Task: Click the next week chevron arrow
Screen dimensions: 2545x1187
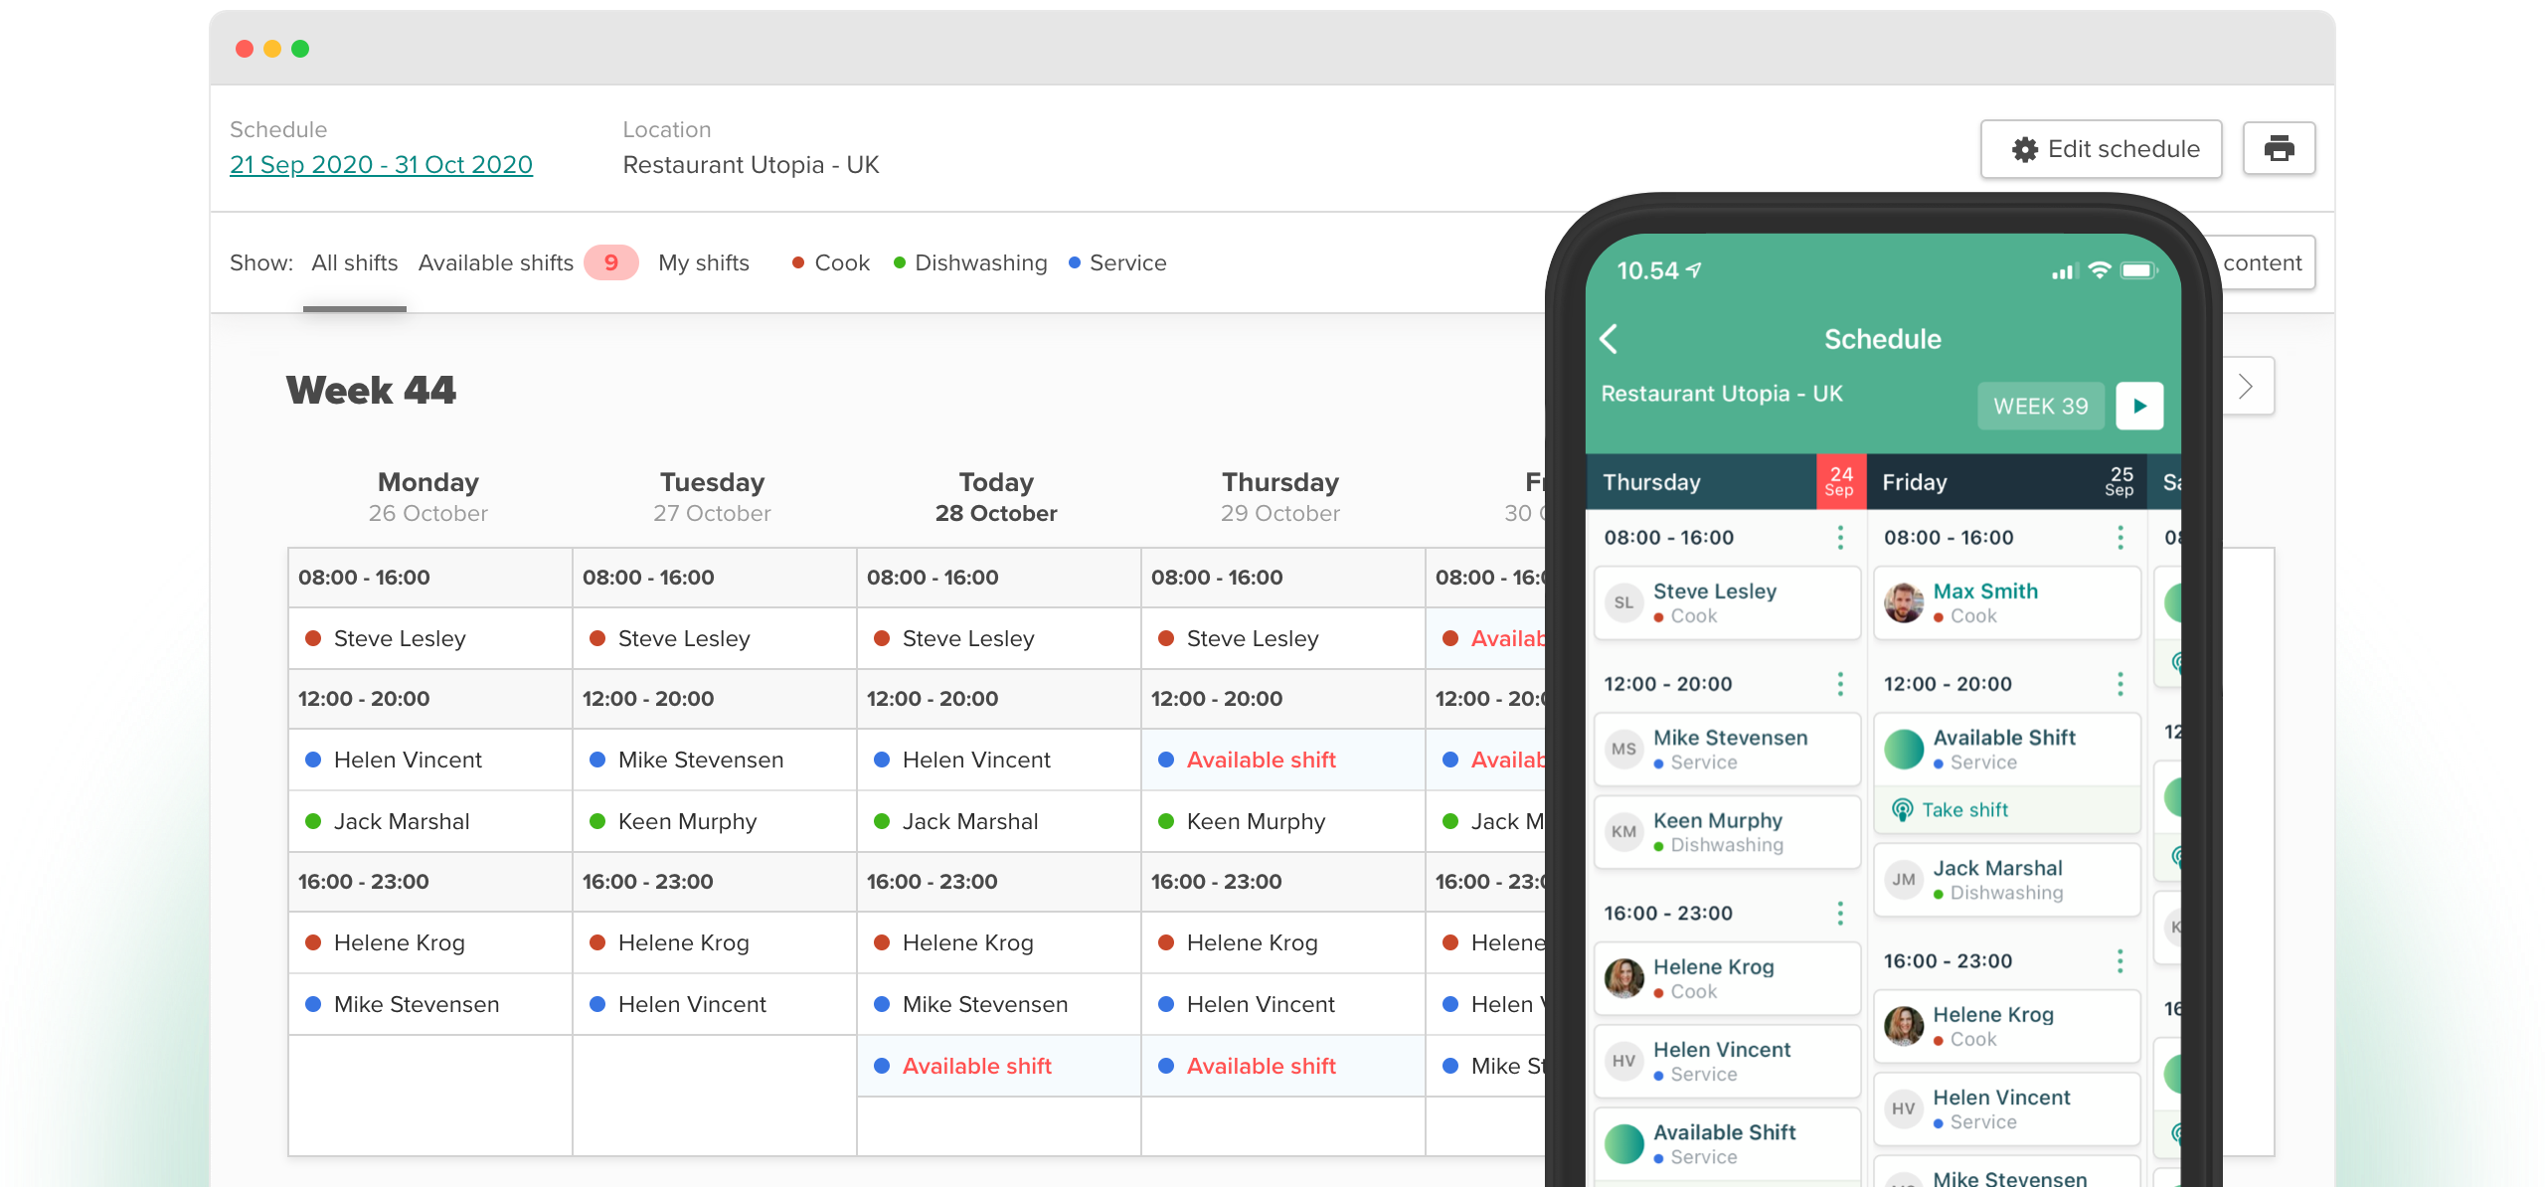Action: point(2246,387)
